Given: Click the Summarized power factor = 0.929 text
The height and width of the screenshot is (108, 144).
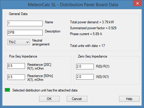Looking at the screenshot, I should 93,28.
